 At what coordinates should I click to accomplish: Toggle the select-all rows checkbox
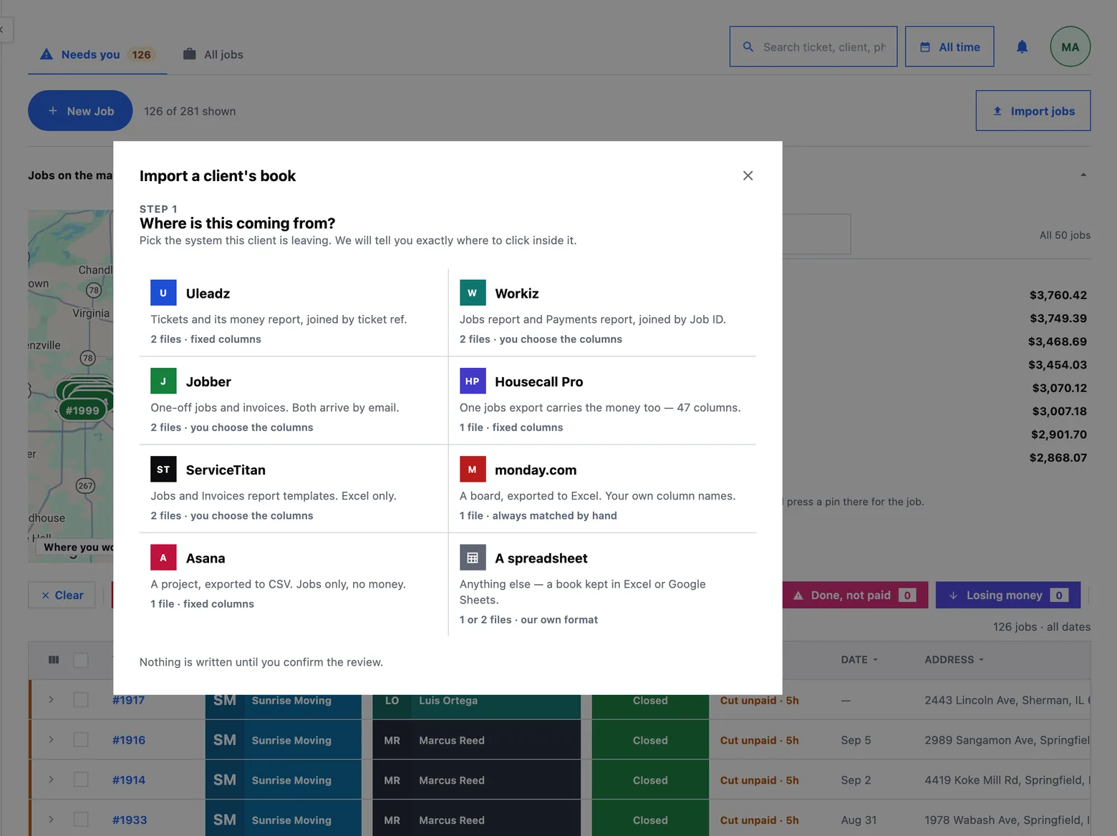81,660
